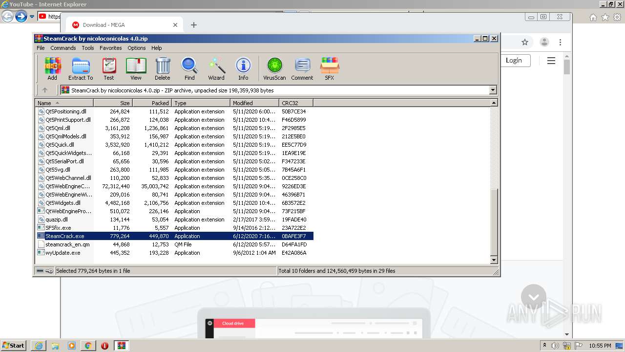Click the Extract To toolbar icon
The width and height of the screenshot is (625, 352).
[81, 69]
